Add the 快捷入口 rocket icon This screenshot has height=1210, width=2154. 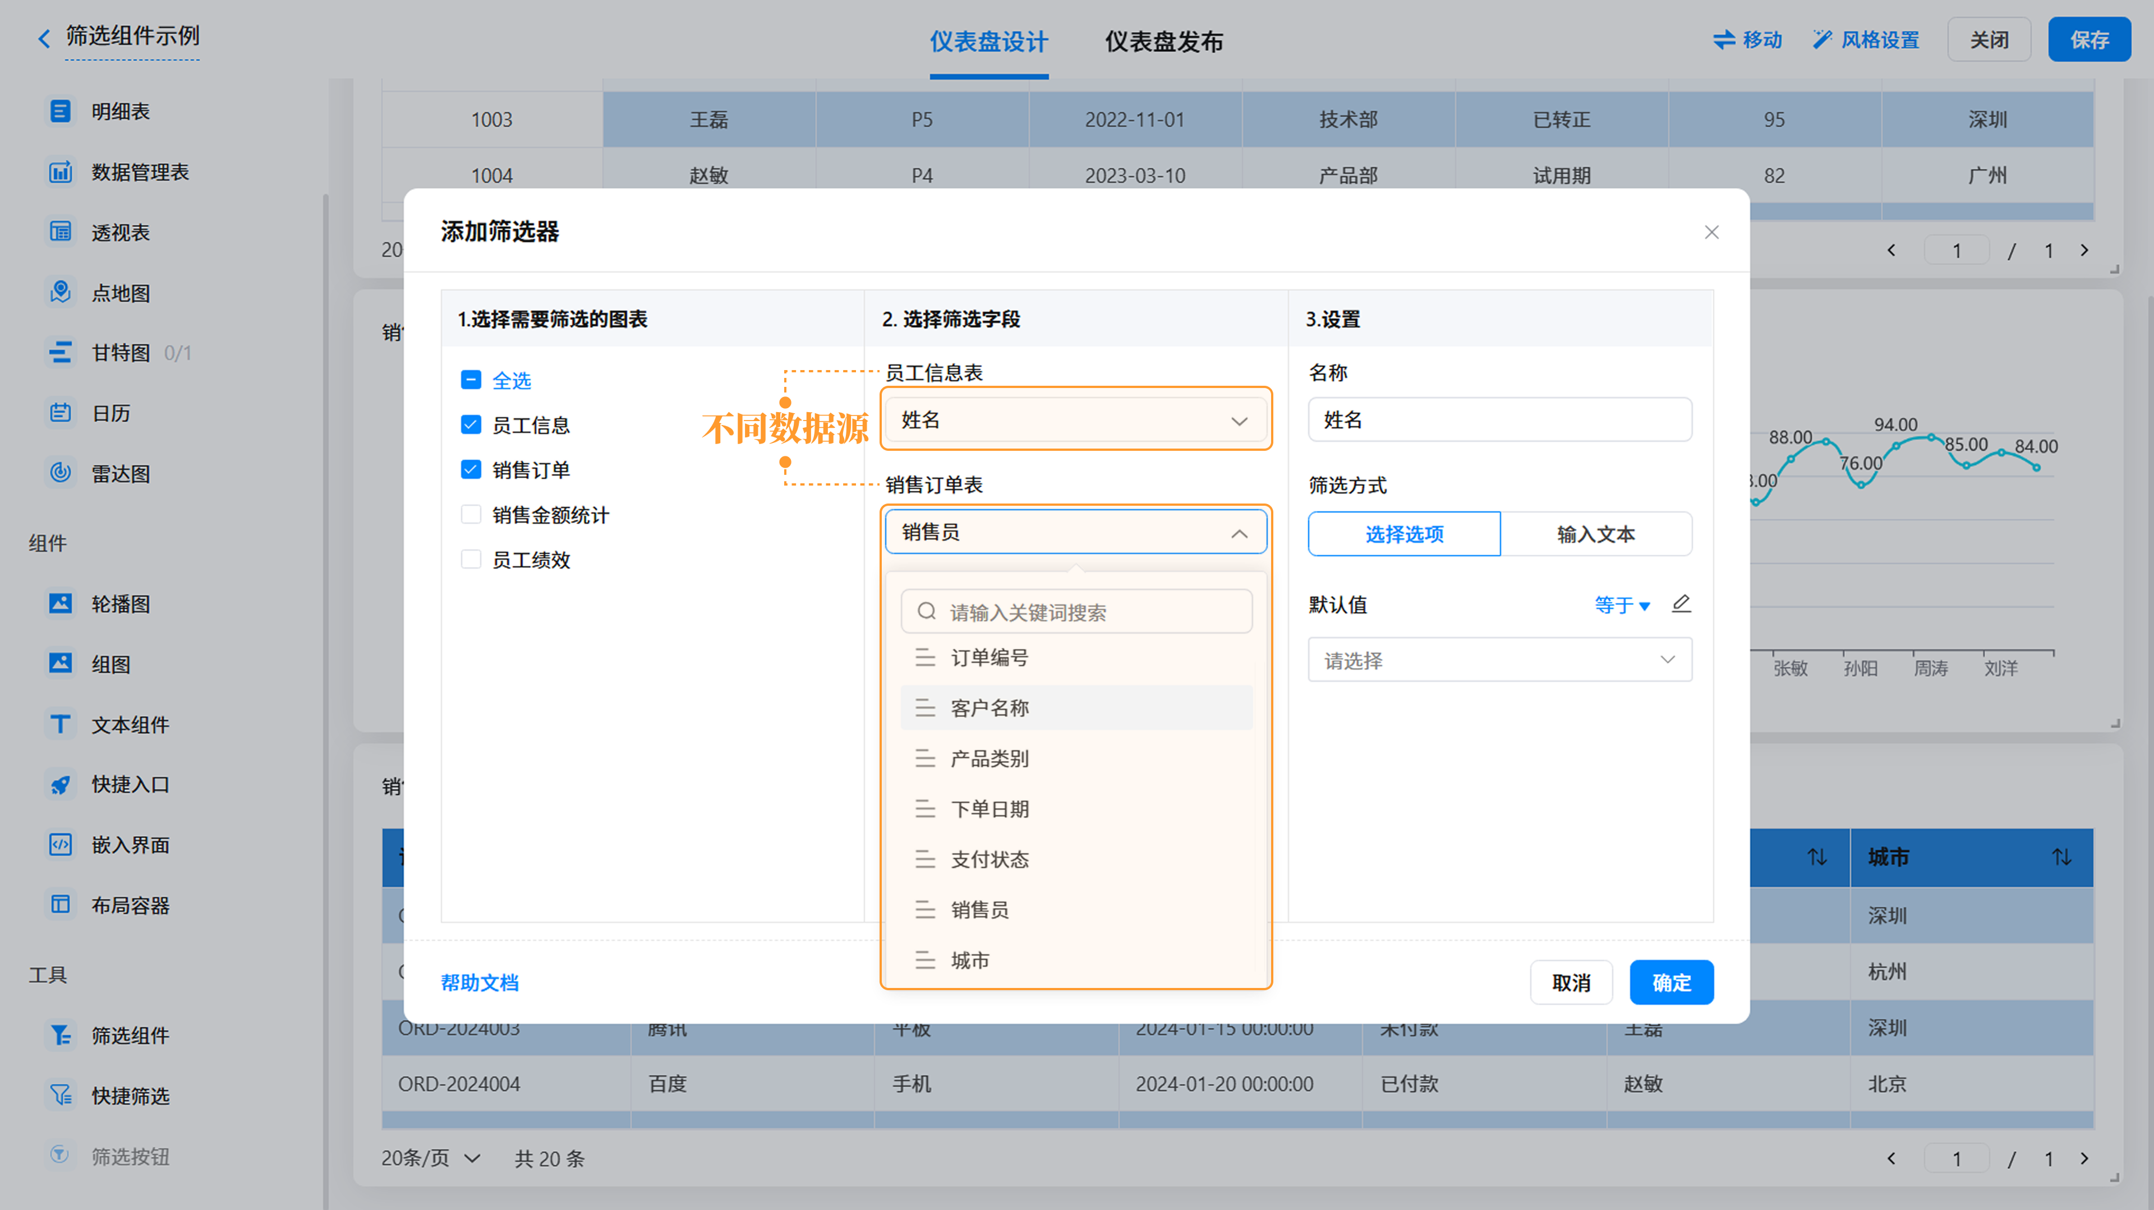[x=60, y=784]
